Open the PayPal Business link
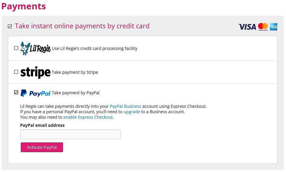 tap(125, 106)
